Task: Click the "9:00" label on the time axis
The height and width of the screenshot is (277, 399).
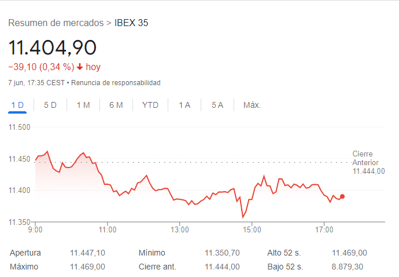Action: (x=35, y=229)
